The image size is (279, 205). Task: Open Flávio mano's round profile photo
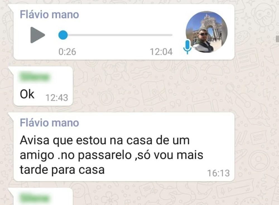click(206, 32)
